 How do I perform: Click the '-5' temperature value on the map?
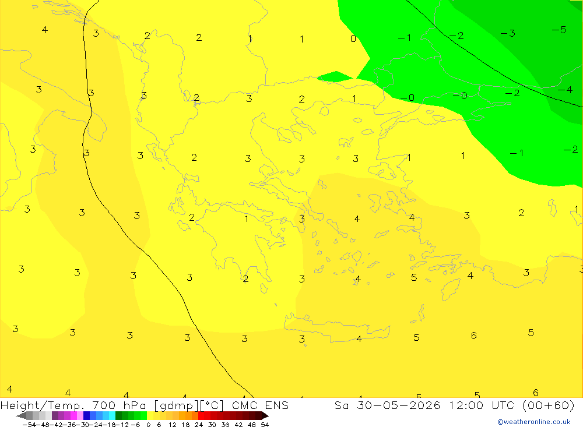point(559,29)
